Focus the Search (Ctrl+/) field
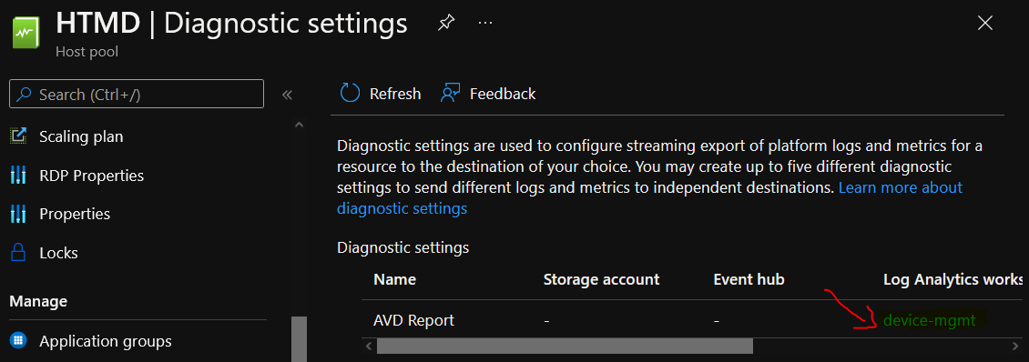The height and width of the screenshot is (362, 1029). tap(137, 94)
